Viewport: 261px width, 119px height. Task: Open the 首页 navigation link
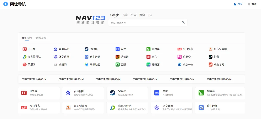click(x=238, y=4)
